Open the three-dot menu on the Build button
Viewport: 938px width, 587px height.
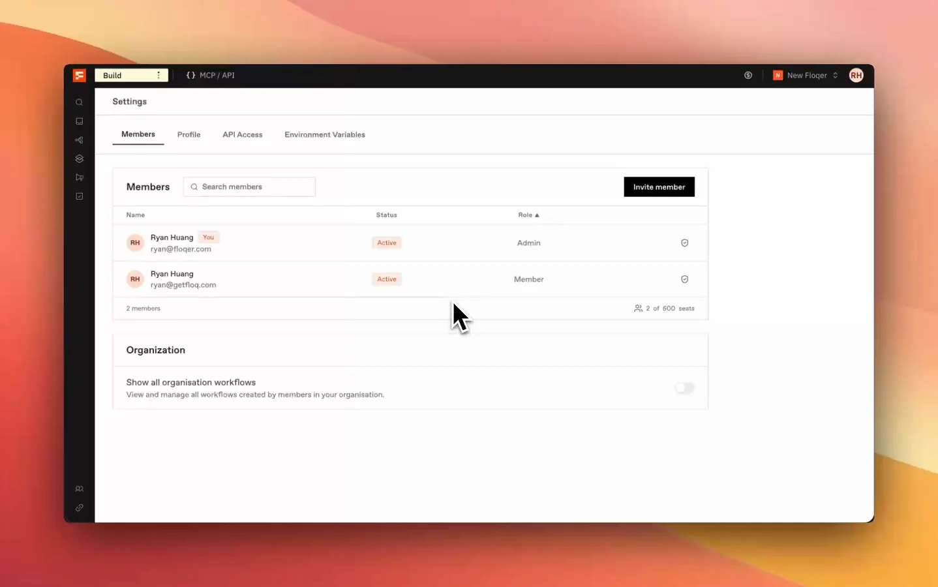pyautogui.click(x=159, y=76)
